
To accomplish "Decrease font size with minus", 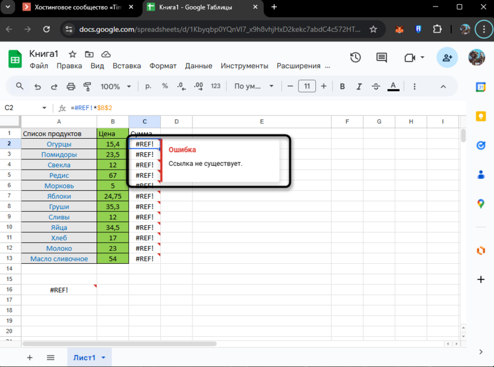I will coord(290,86).
